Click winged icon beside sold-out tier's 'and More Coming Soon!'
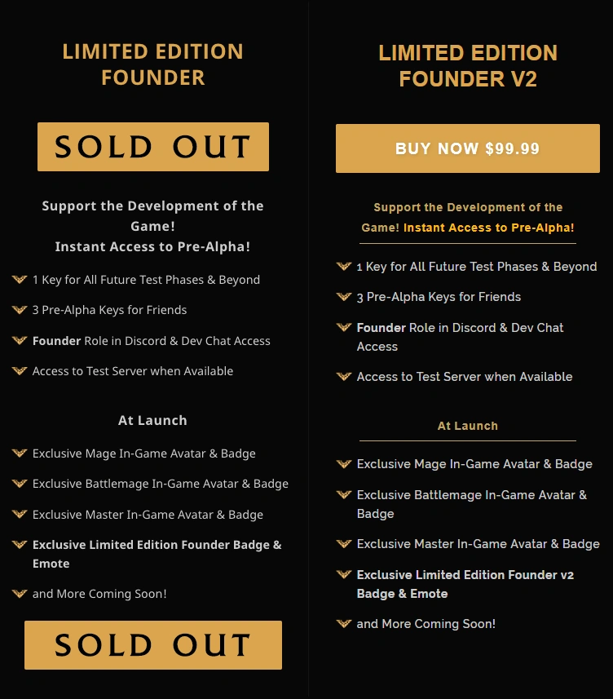The image size is (613, 699). 20,594
